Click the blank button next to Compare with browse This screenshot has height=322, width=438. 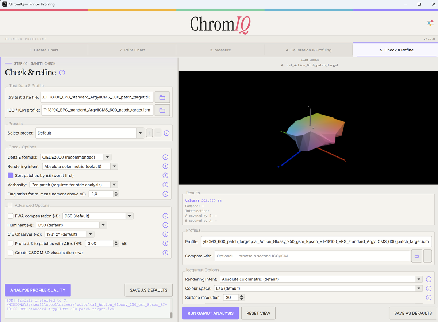tap(427, 256)
